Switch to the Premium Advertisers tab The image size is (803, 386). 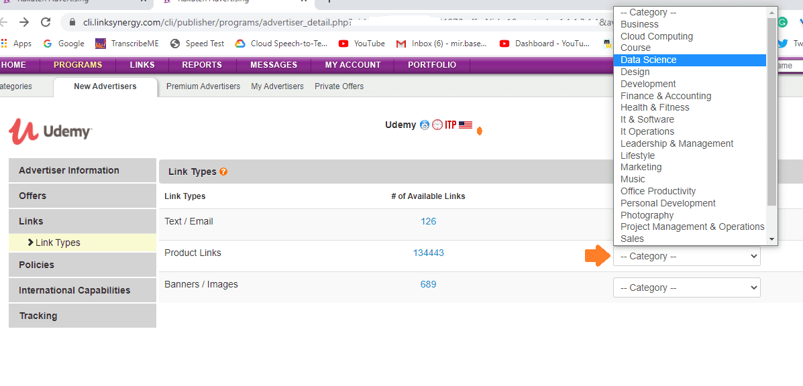(x=203, y=86)
